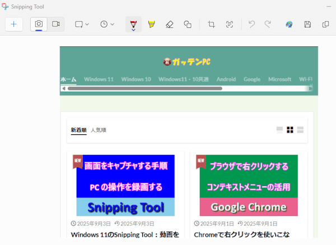
Task: Switch to compact rows layout view icon
Action: pos(300,130)
